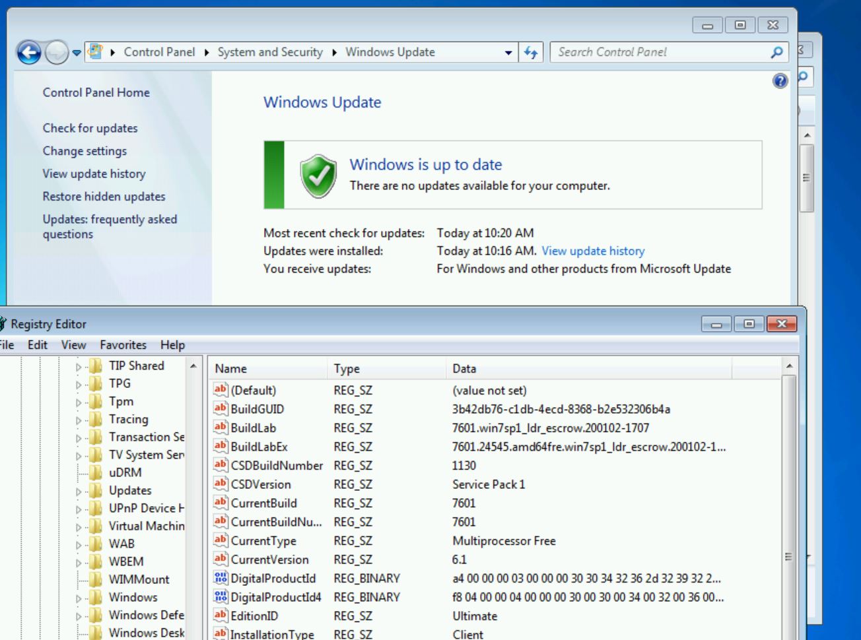The width and height of the screenshot is (861, 640).
Task: Open the Help menu in Registry Editor
Action: [172, 344]
